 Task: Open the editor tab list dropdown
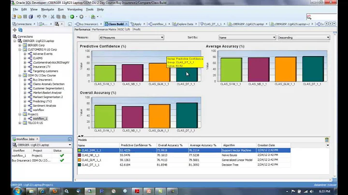tap(334, 24)
